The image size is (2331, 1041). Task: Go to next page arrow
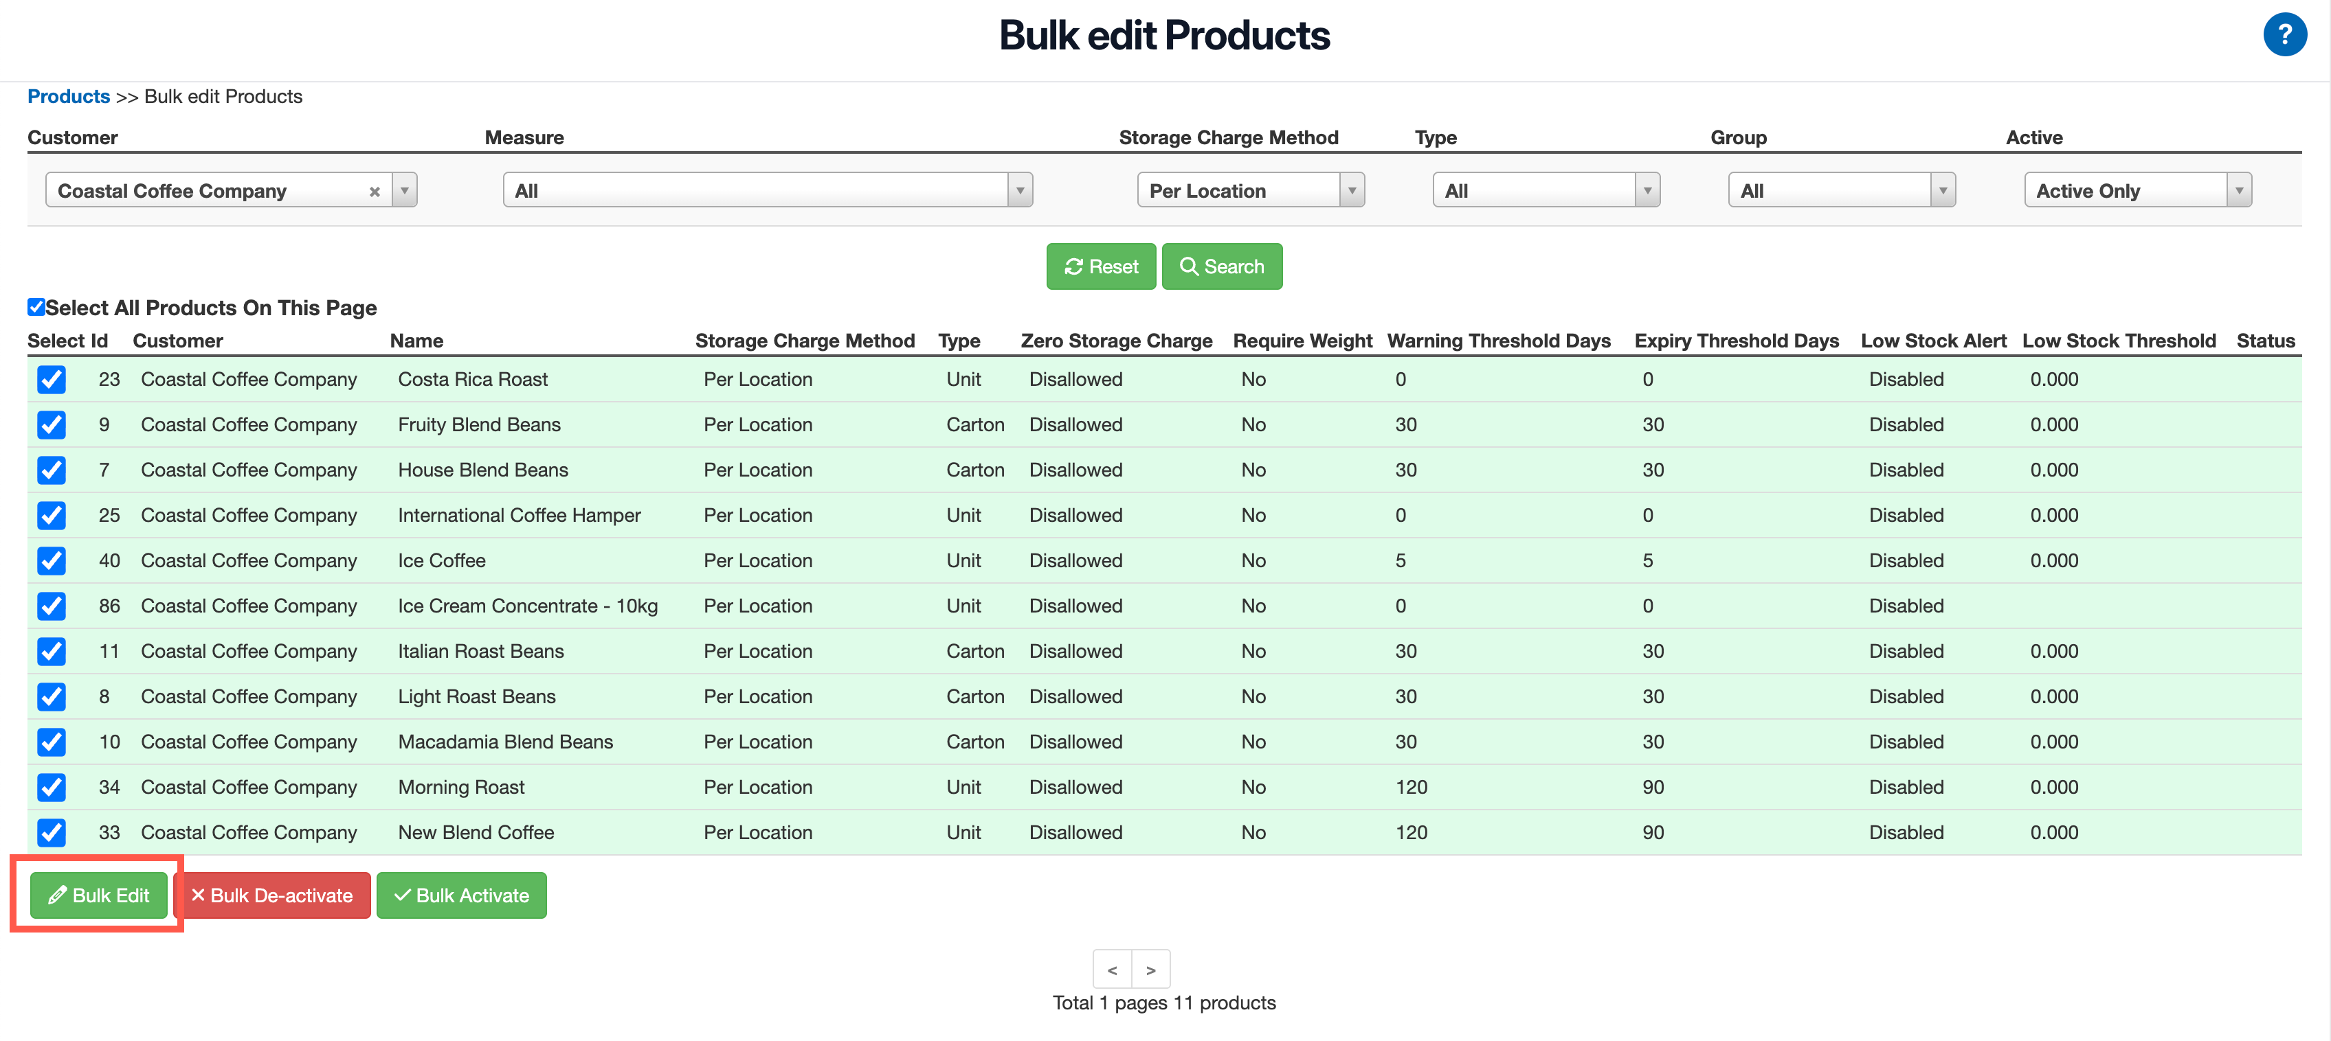(x=1150, y=970)
